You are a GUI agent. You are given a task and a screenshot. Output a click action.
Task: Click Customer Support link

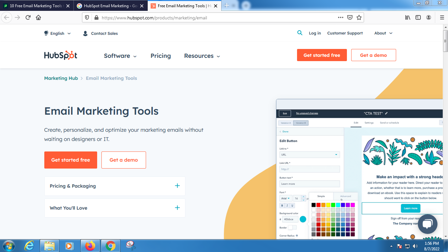coord(345,33)
